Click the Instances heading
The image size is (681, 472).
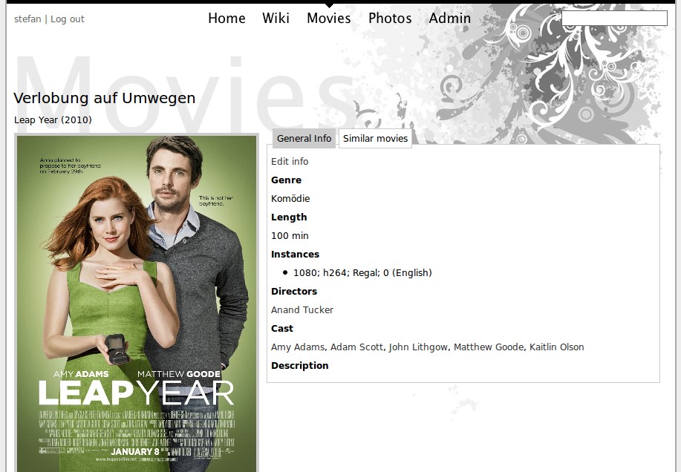pyautogui.click(x=295, y=255)
